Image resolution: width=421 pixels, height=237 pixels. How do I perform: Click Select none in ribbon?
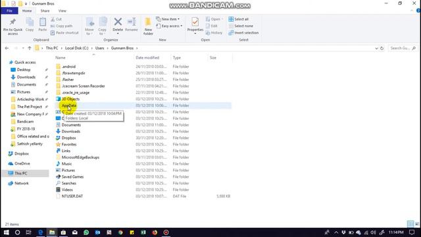[x=241, y=26]
